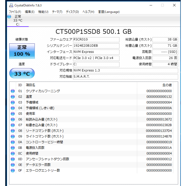This screenshot has width=186, height=186.
Task: Open the ファイル(F) menu
Action: click(x=15, y=12)
